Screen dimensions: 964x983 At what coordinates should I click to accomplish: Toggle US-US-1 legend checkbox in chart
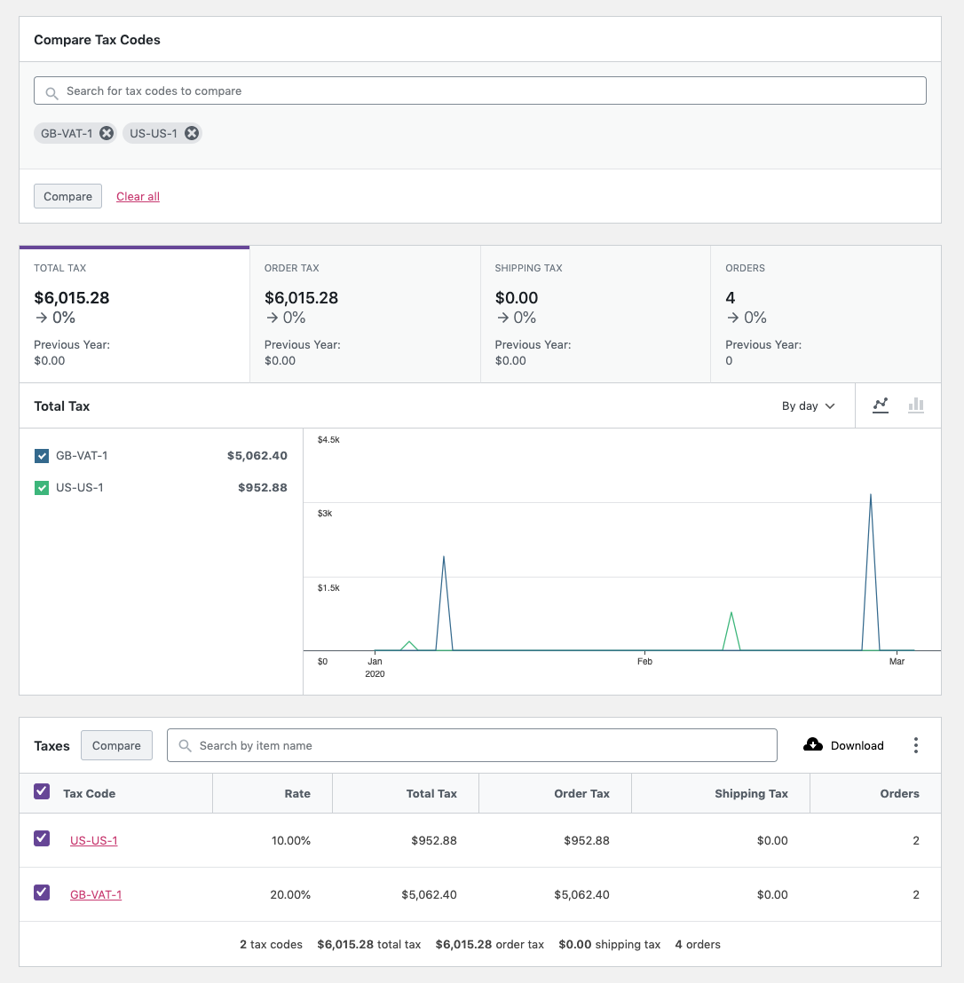[42, 488]
